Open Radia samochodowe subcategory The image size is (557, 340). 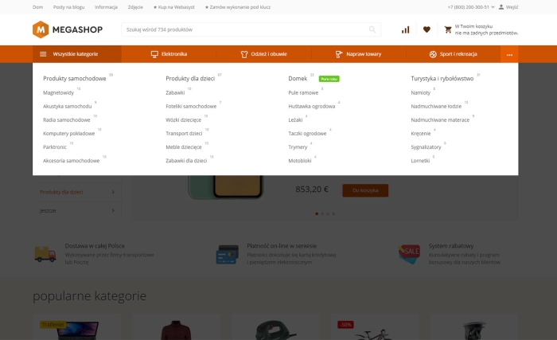66,120
